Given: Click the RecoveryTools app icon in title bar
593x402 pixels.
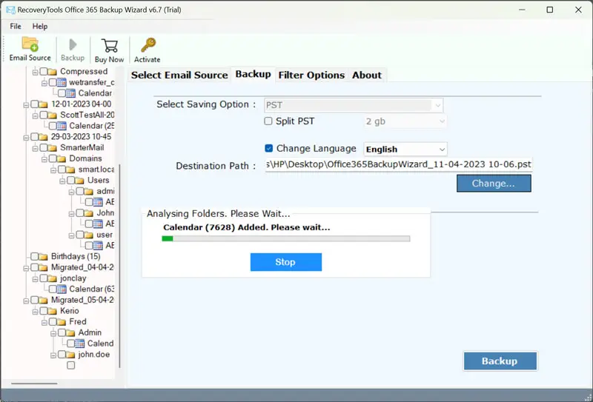Looking at the screenshot, I should coord(10,10).
